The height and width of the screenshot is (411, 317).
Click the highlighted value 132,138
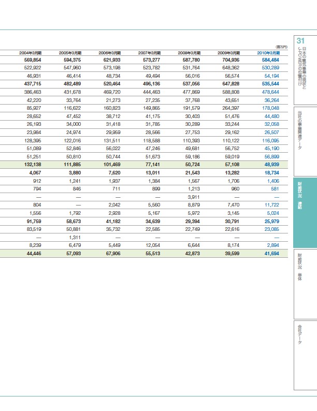point(33,165)
